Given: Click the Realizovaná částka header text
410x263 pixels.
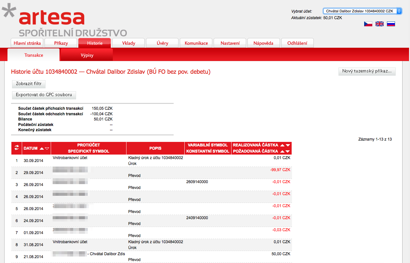Looking at the screenshot, I should [x=256, y=145].
